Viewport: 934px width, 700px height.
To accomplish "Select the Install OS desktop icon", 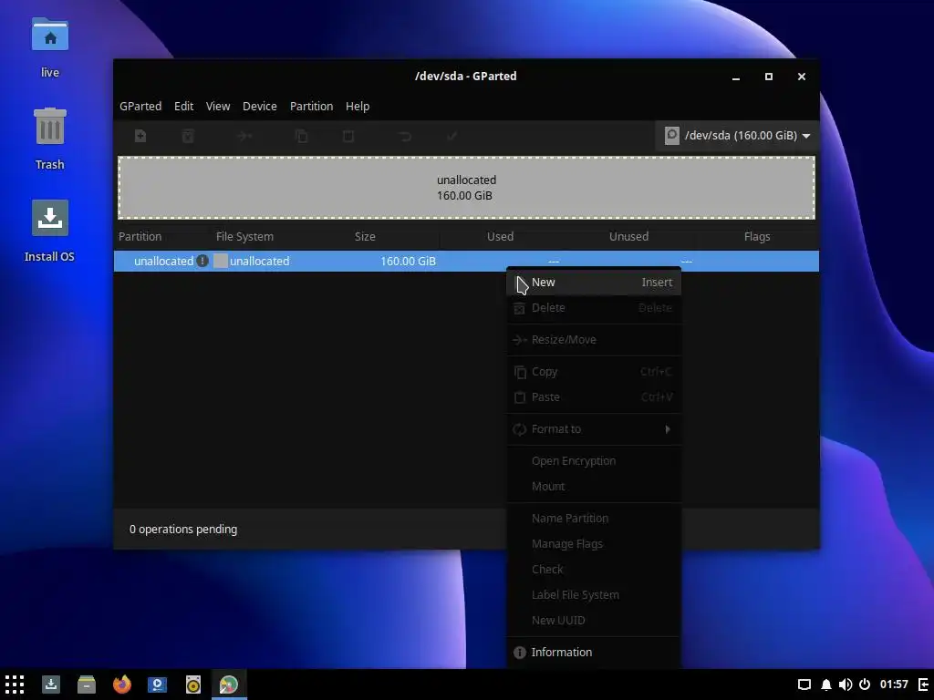I will [x=50, y=231].
